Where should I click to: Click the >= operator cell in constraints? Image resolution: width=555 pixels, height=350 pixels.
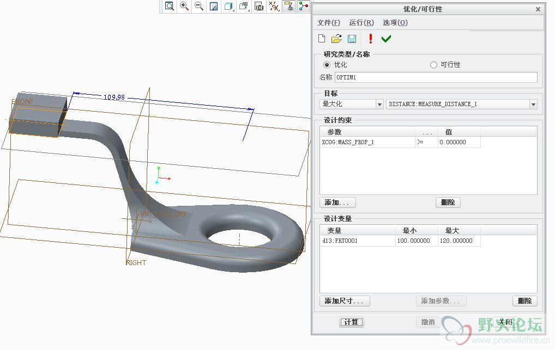[x=426, y=142]
